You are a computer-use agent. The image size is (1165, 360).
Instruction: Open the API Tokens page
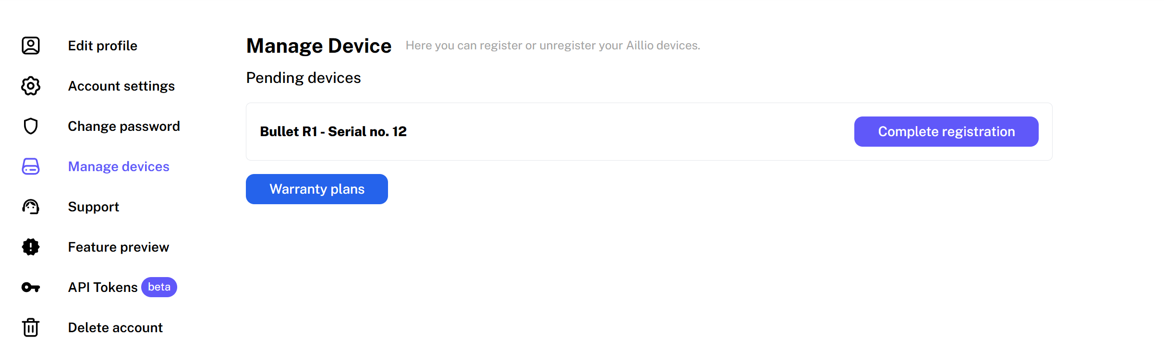pyautogui.click(x=103, y=287)
